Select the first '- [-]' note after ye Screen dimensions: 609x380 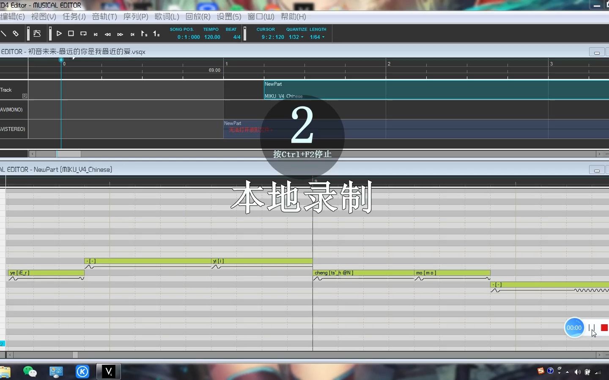pyautogui.click(x=148, y=261)
